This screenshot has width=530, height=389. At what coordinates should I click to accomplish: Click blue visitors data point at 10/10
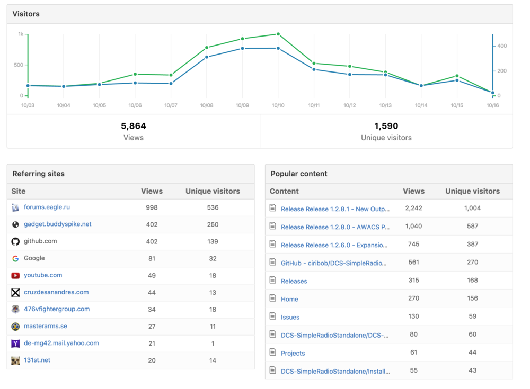pyautogui.click(x=278, y=48)
